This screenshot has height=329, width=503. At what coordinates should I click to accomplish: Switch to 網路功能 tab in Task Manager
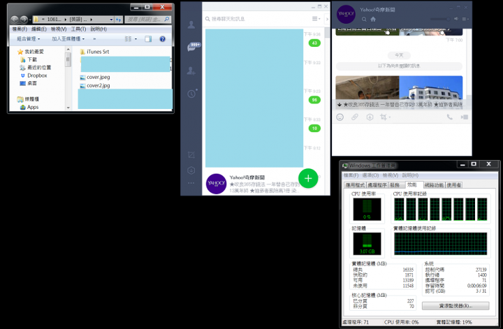pos(434,185)
